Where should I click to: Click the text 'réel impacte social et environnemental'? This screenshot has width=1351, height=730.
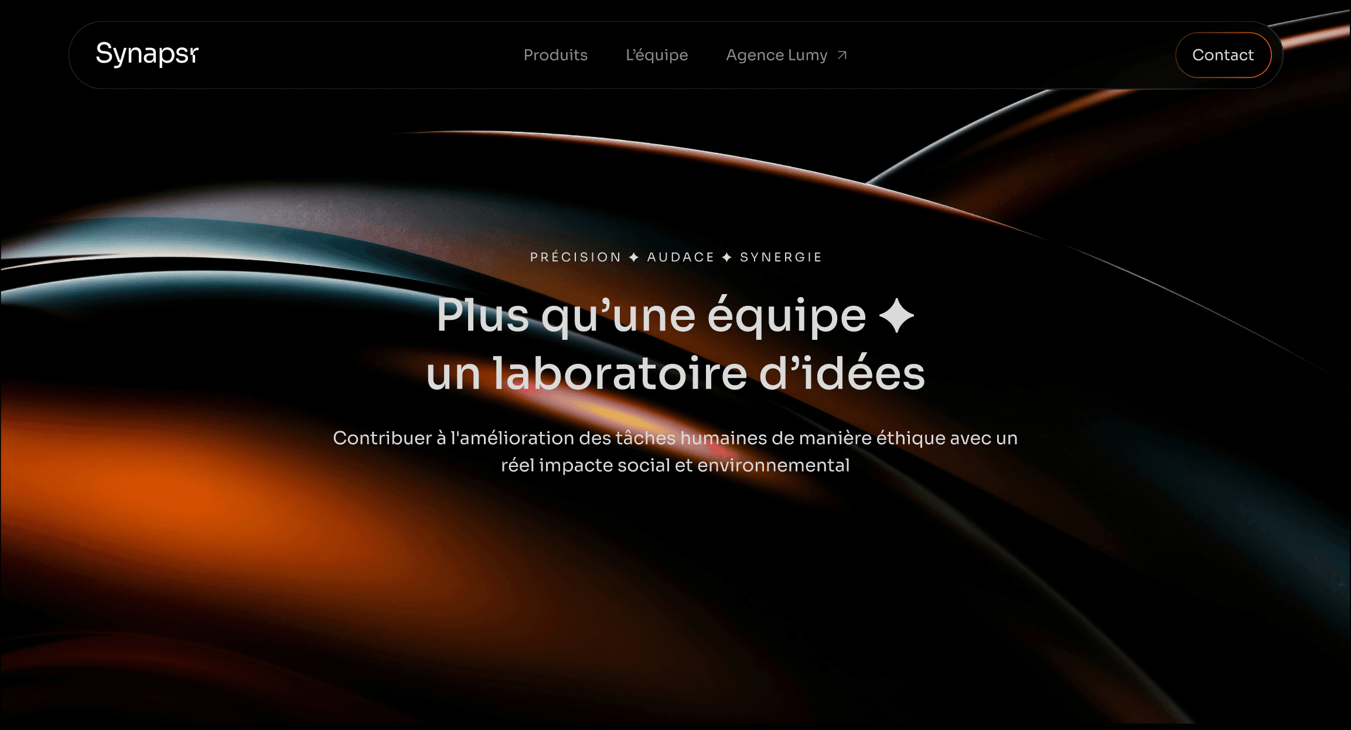675,465
